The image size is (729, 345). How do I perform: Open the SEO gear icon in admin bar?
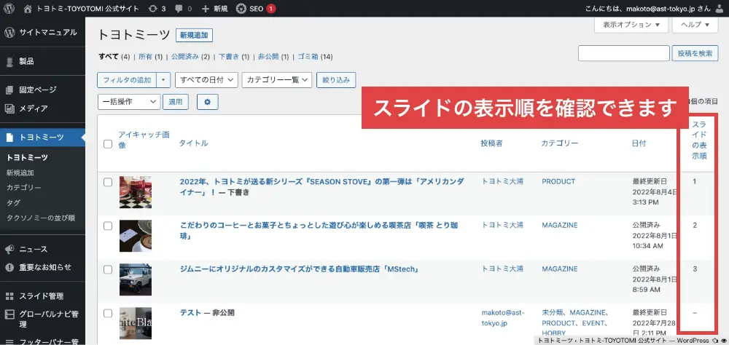241,8
